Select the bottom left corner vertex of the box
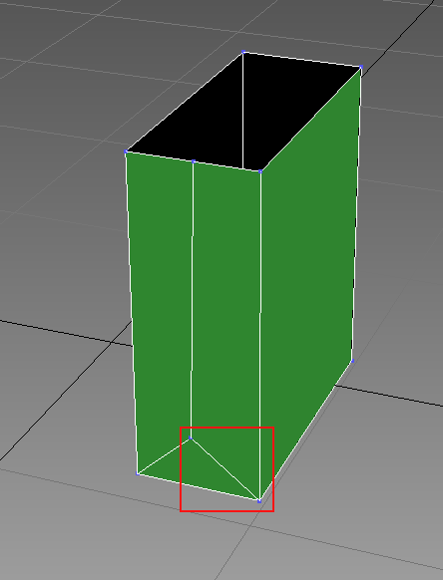This screenshot has height=580, width=443. click(x=138, y=473)
